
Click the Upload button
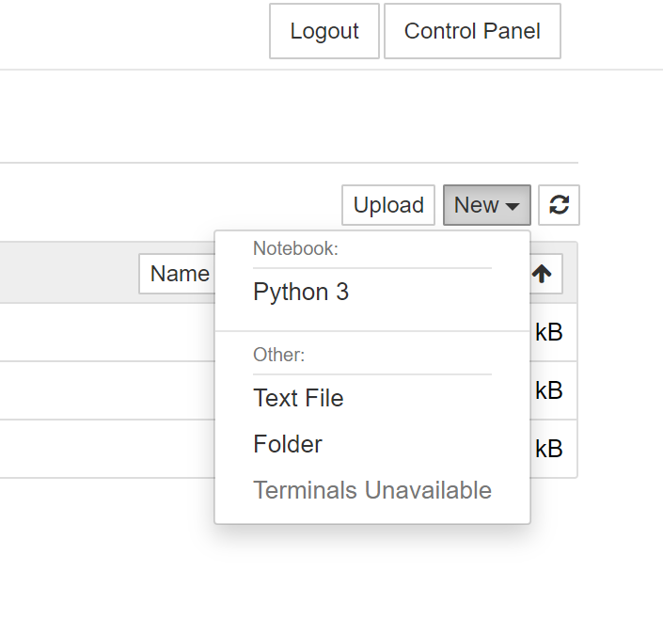[388, 205]
